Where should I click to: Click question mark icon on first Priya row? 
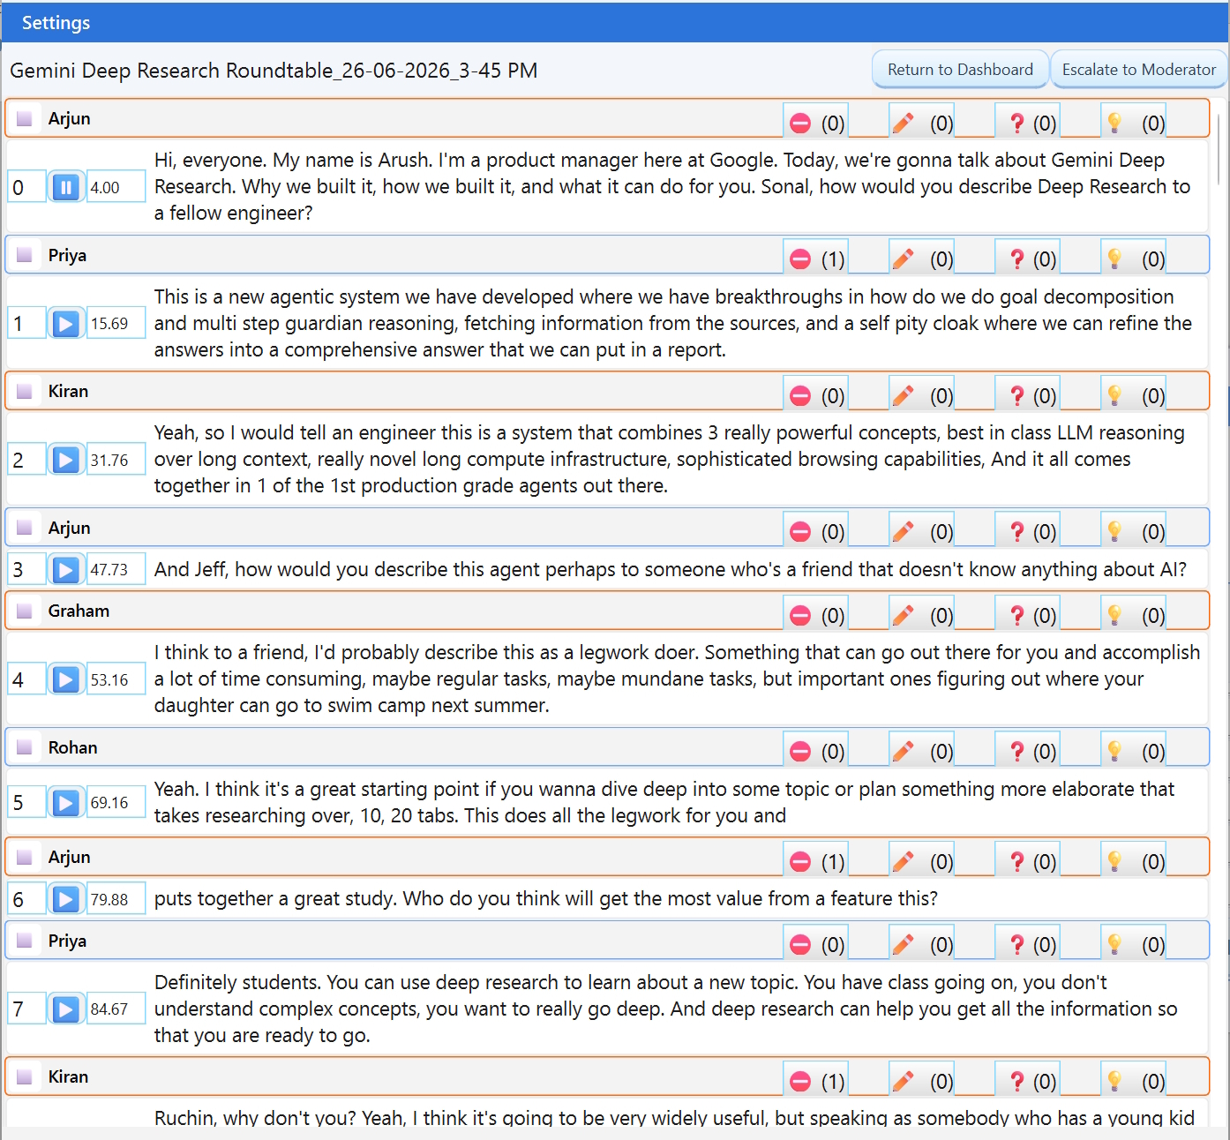[x=1016, y=259]
